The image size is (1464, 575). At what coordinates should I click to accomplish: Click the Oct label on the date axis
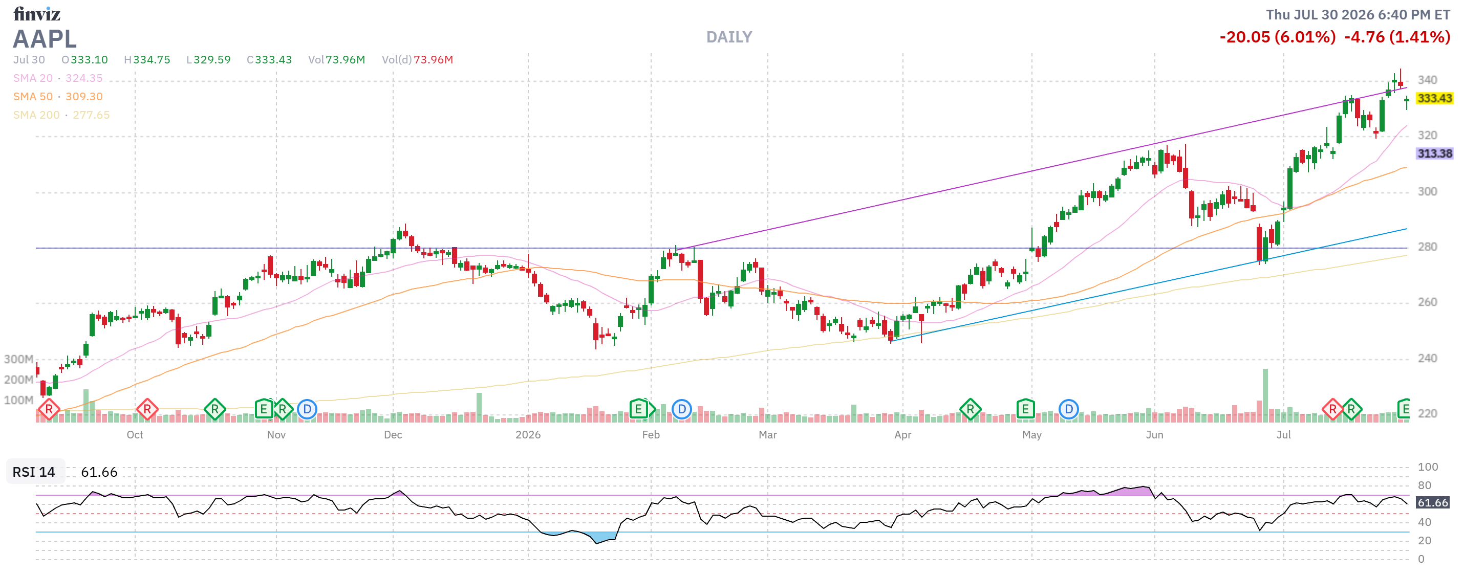click(x=135, y=435)
